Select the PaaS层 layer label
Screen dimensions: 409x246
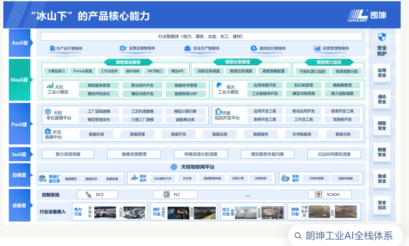20,124
